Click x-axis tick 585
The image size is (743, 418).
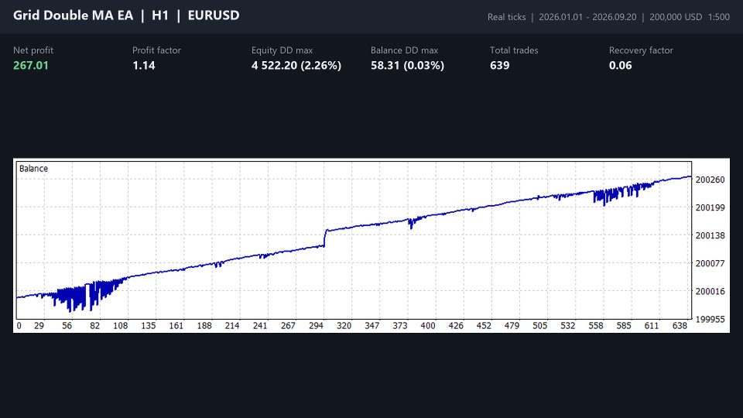pos(624,326)
